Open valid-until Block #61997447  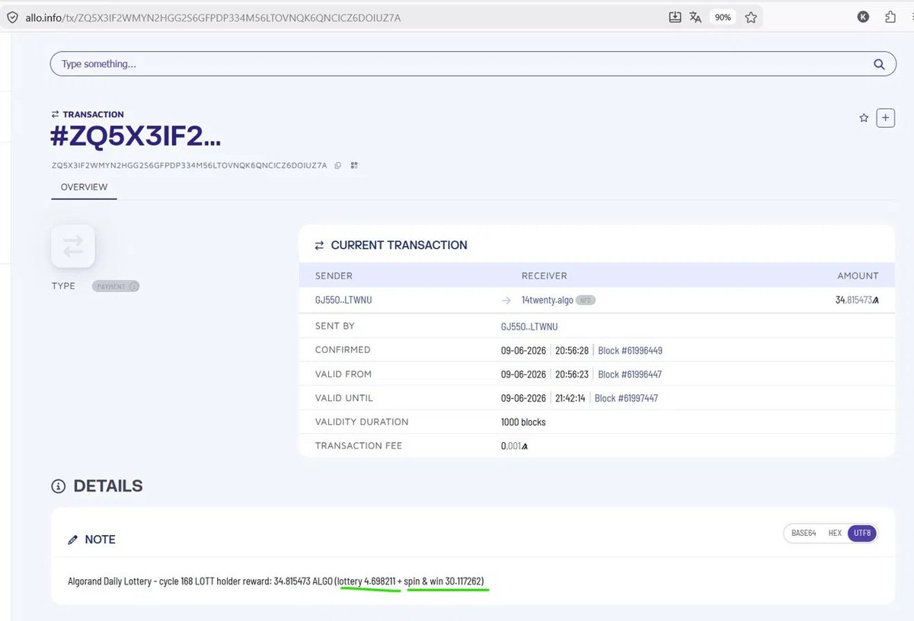(x=626, y=398)
